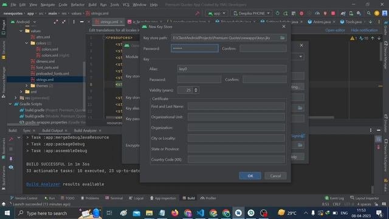Click OK in New Key Store dialog
This screenshot has width=389, height=219.
click(250, 176)
